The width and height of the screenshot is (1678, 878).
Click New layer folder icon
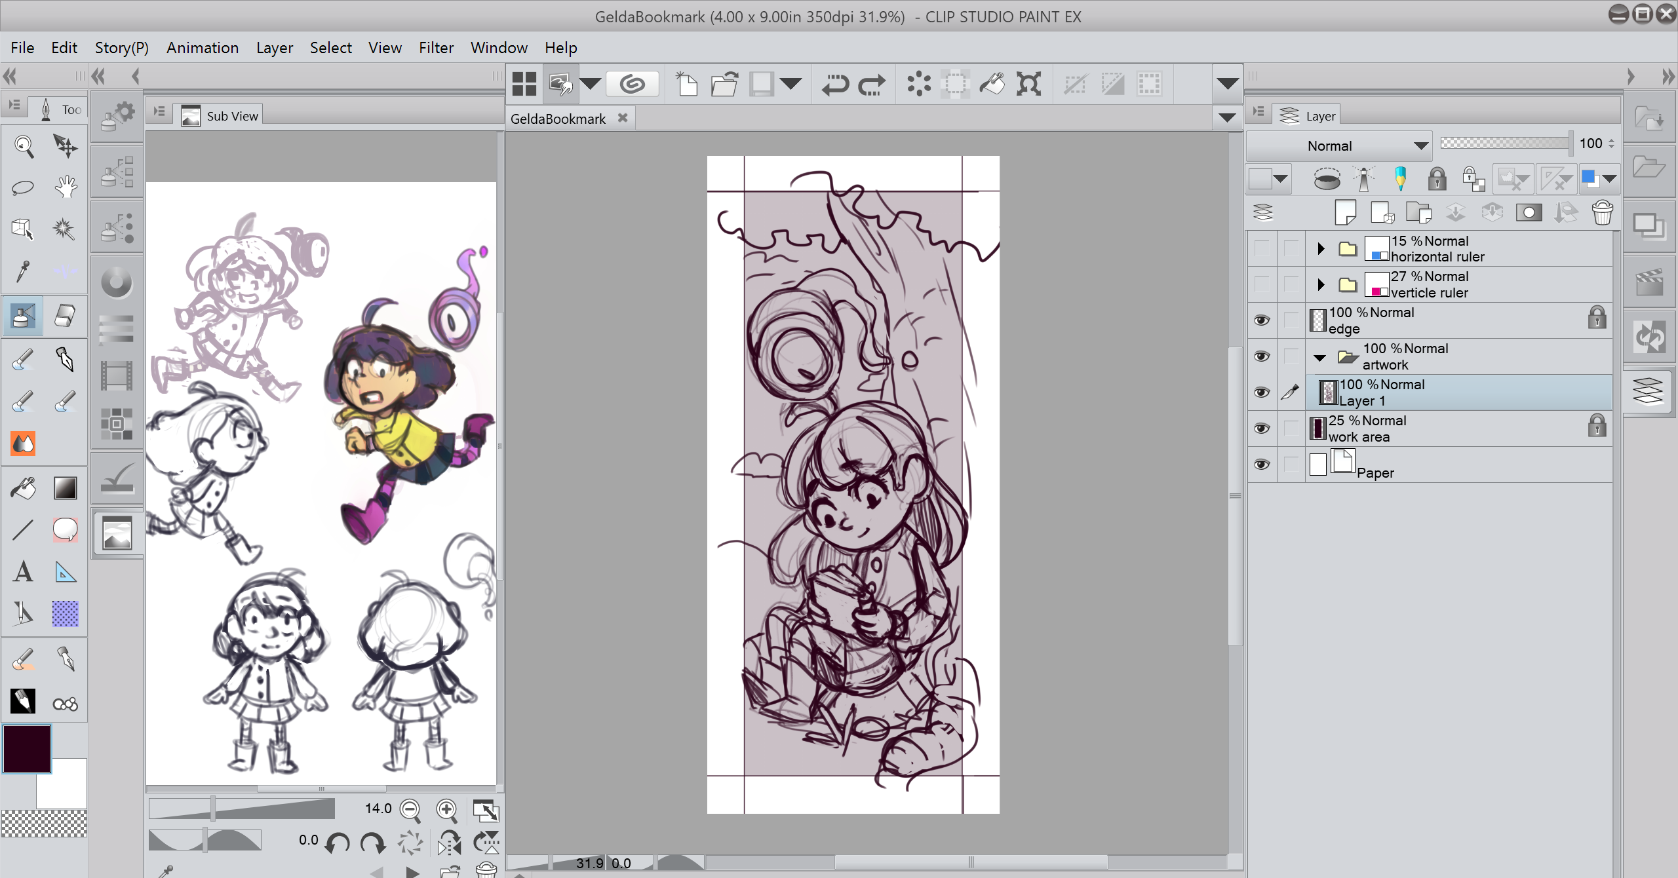(1419, 213)
